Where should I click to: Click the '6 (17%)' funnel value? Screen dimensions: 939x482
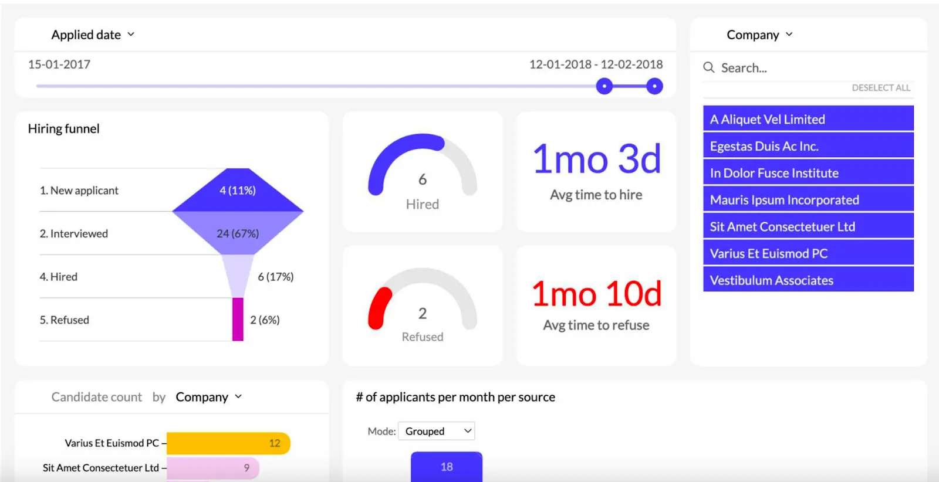[x=276, y=277]
